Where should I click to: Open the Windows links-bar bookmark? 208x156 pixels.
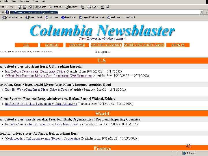click(52, 17)
